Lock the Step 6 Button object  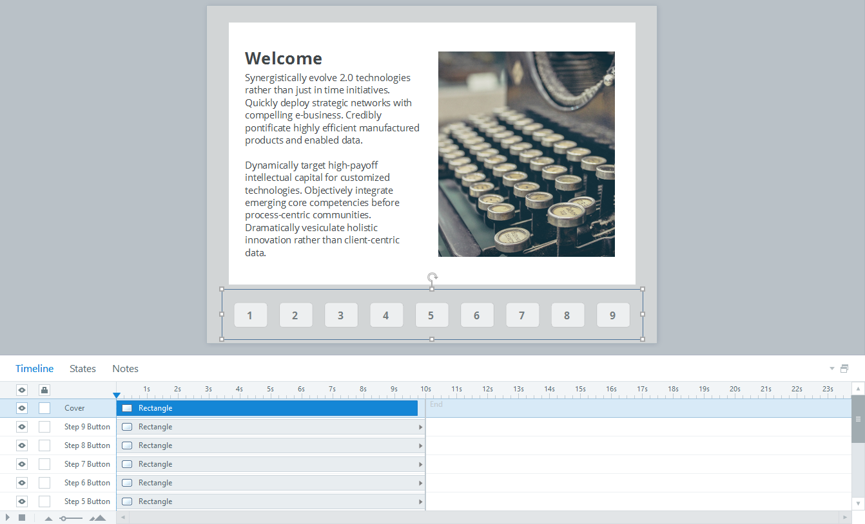[44, 483]
